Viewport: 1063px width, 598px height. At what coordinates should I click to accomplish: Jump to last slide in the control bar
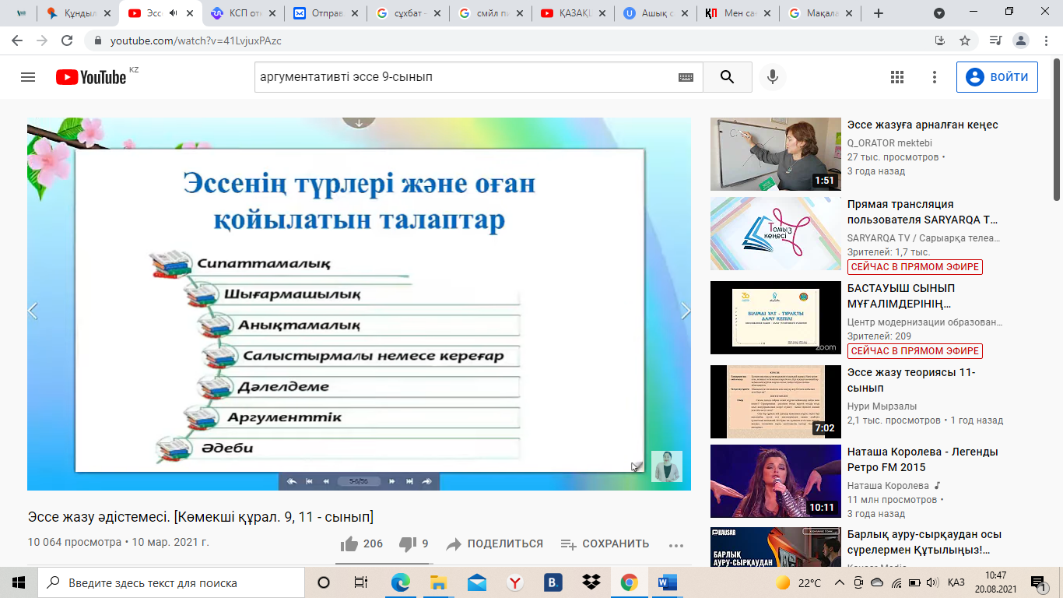click(409, 481)
